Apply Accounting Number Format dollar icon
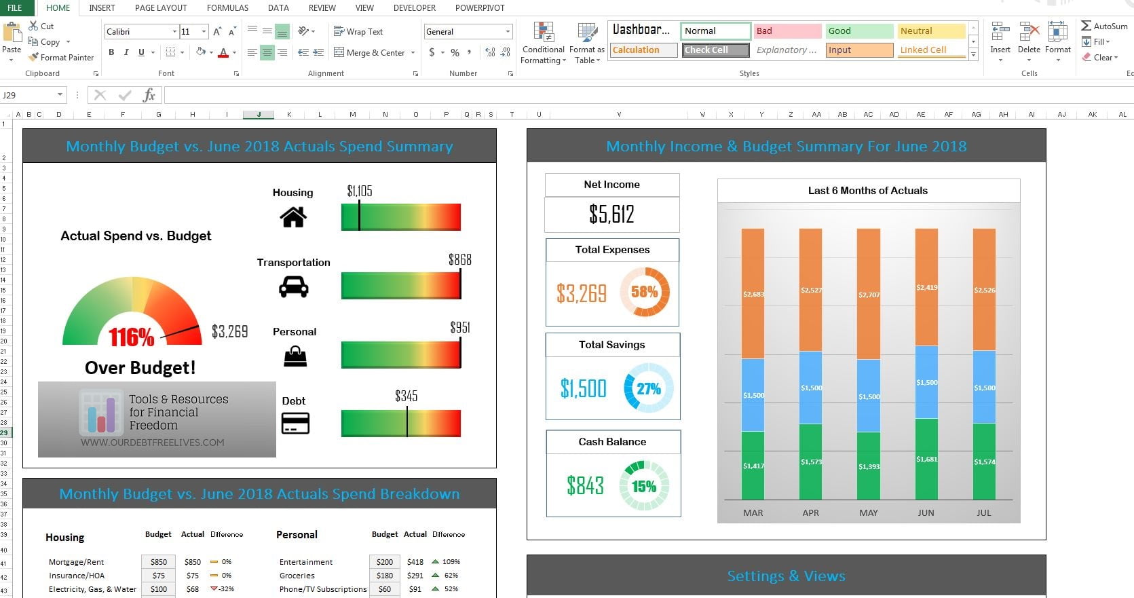This screenshot has width=1134, height=598. [x=432, y=52]
